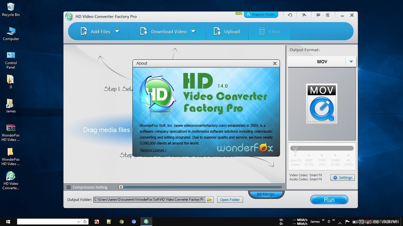Open the Windows Start menu
The image size is (403, 226).
8,222
